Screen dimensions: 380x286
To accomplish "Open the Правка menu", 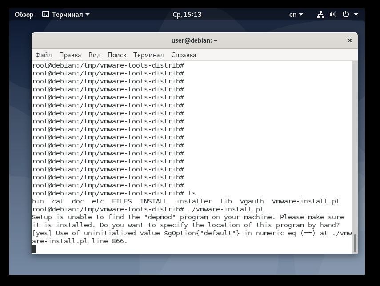I will pos(70,55).
